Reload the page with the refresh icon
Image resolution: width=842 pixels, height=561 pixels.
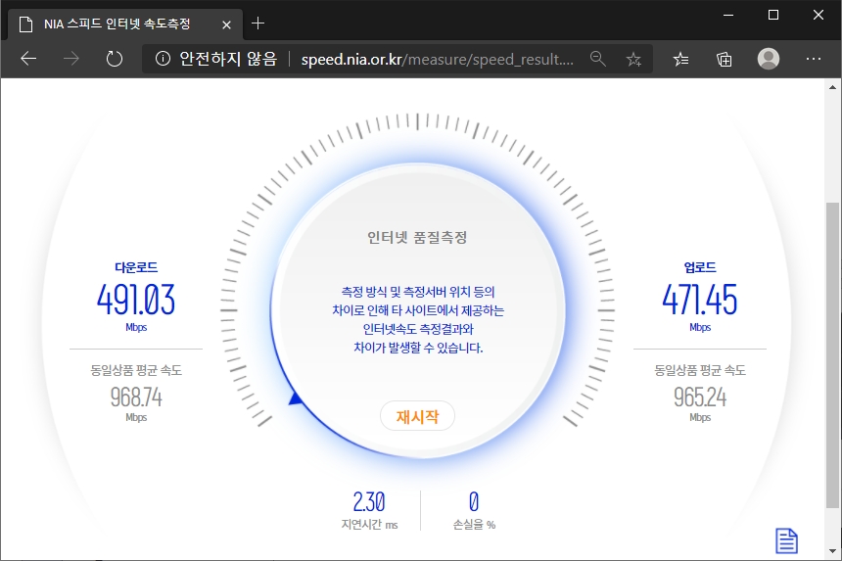(114, 59)
